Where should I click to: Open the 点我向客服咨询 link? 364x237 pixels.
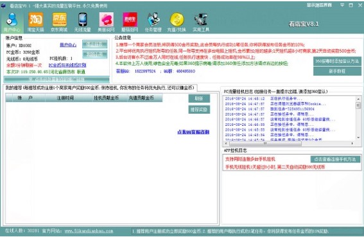tap(193, 132)
